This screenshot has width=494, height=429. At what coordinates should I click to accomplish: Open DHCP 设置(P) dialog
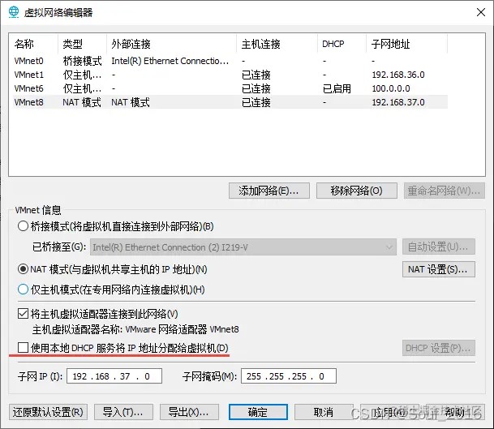pos(439,348)
